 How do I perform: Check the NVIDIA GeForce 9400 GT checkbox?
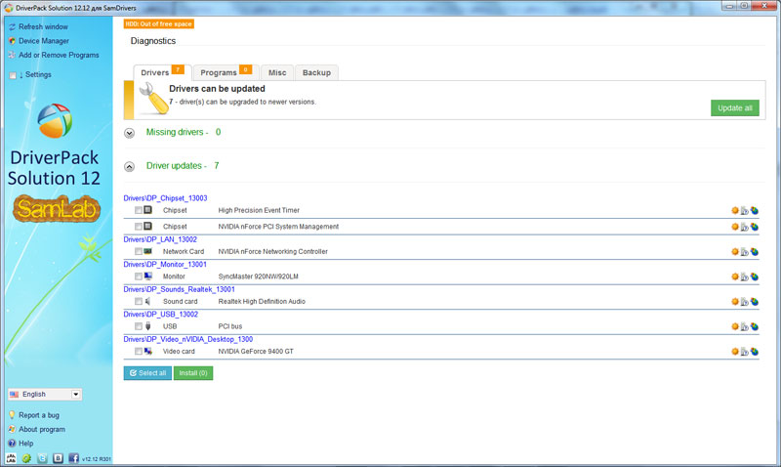pyautogui.click(x=139, y=351)
